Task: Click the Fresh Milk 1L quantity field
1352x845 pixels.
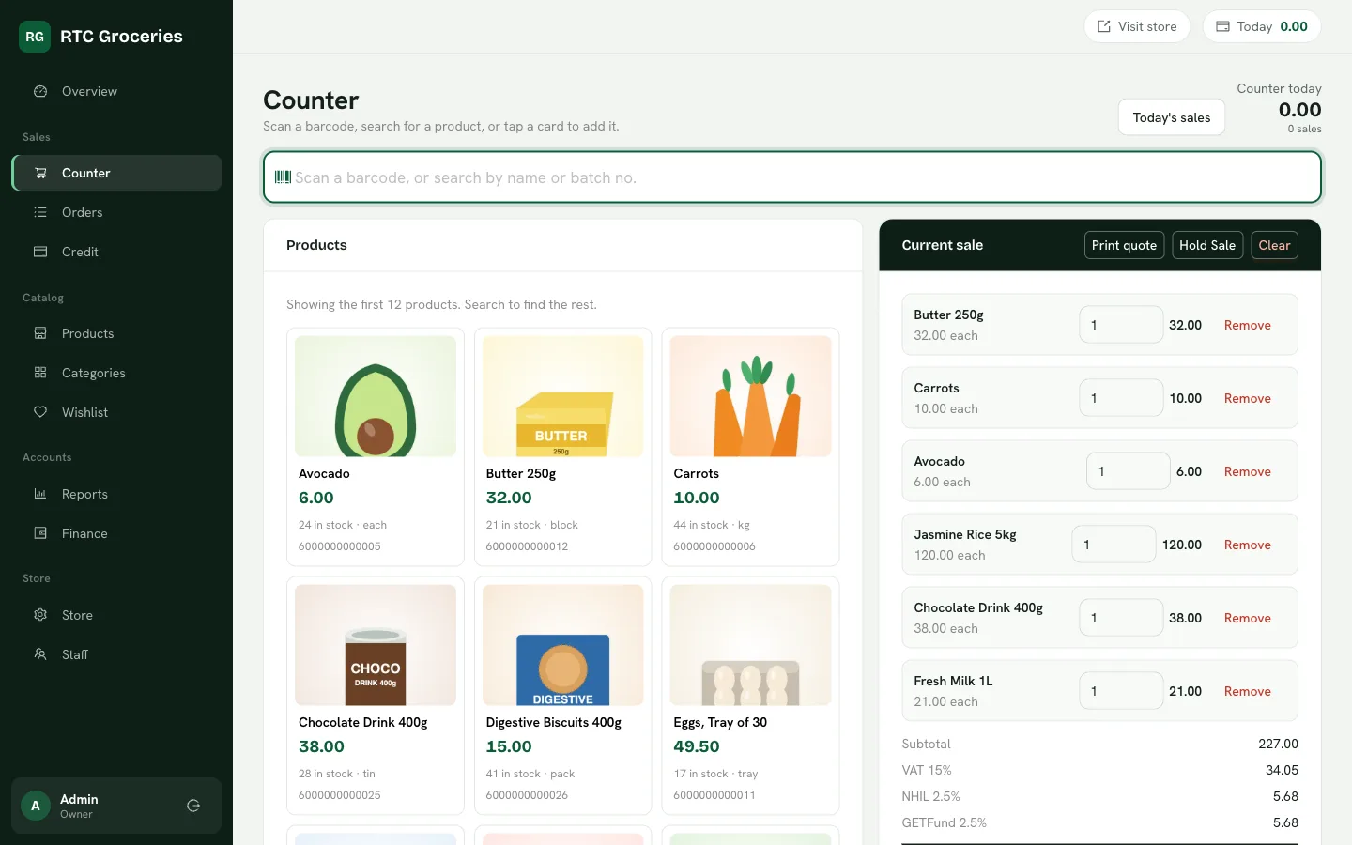Action: click(x=1121, y=691)
